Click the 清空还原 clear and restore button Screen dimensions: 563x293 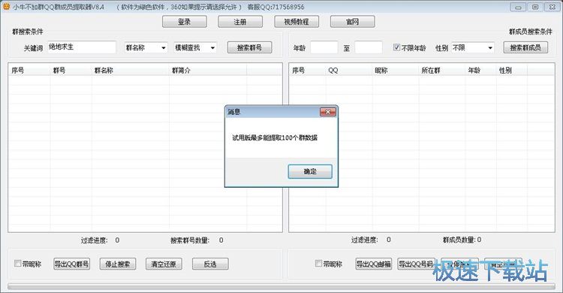pyautogui.click(x=164, y=264)
